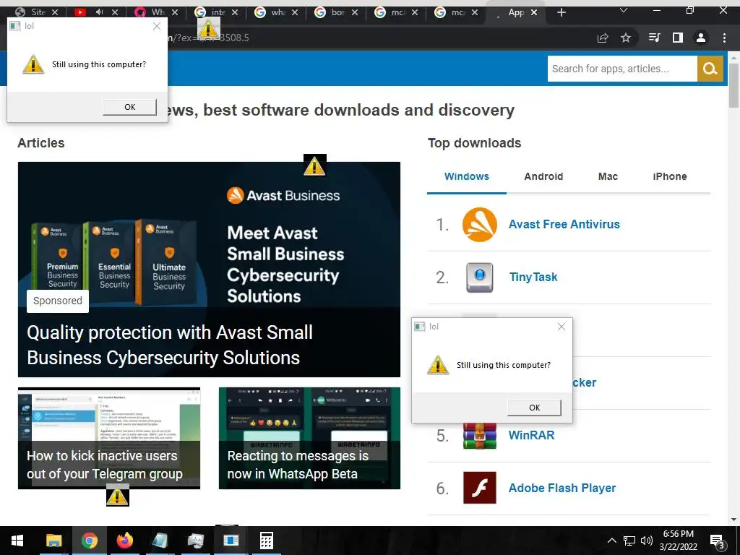This screenshot has height=555, width=740.
Task: Click Google Chrome taskbar icon
Action: [89, 541]
